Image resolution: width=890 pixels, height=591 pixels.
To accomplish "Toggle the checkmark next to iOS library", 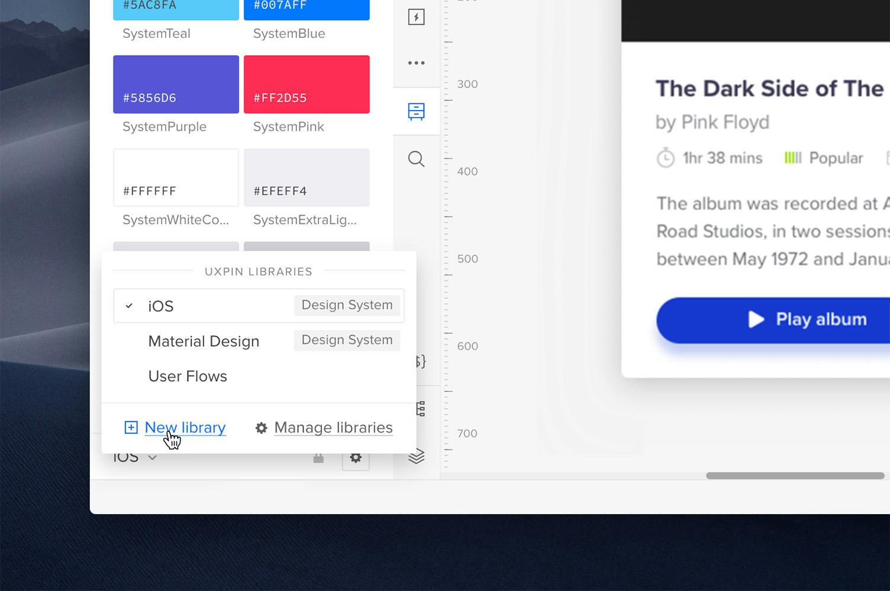I will (x=129, y=306).
